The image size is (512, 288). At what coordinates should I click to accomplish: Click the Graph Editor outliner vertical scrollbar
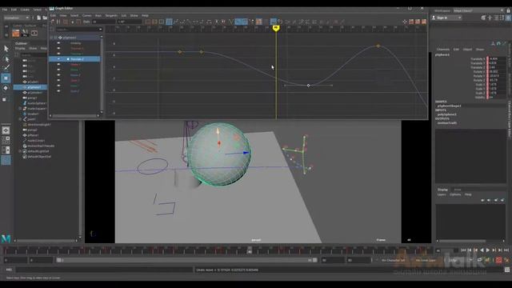point(102,74)
